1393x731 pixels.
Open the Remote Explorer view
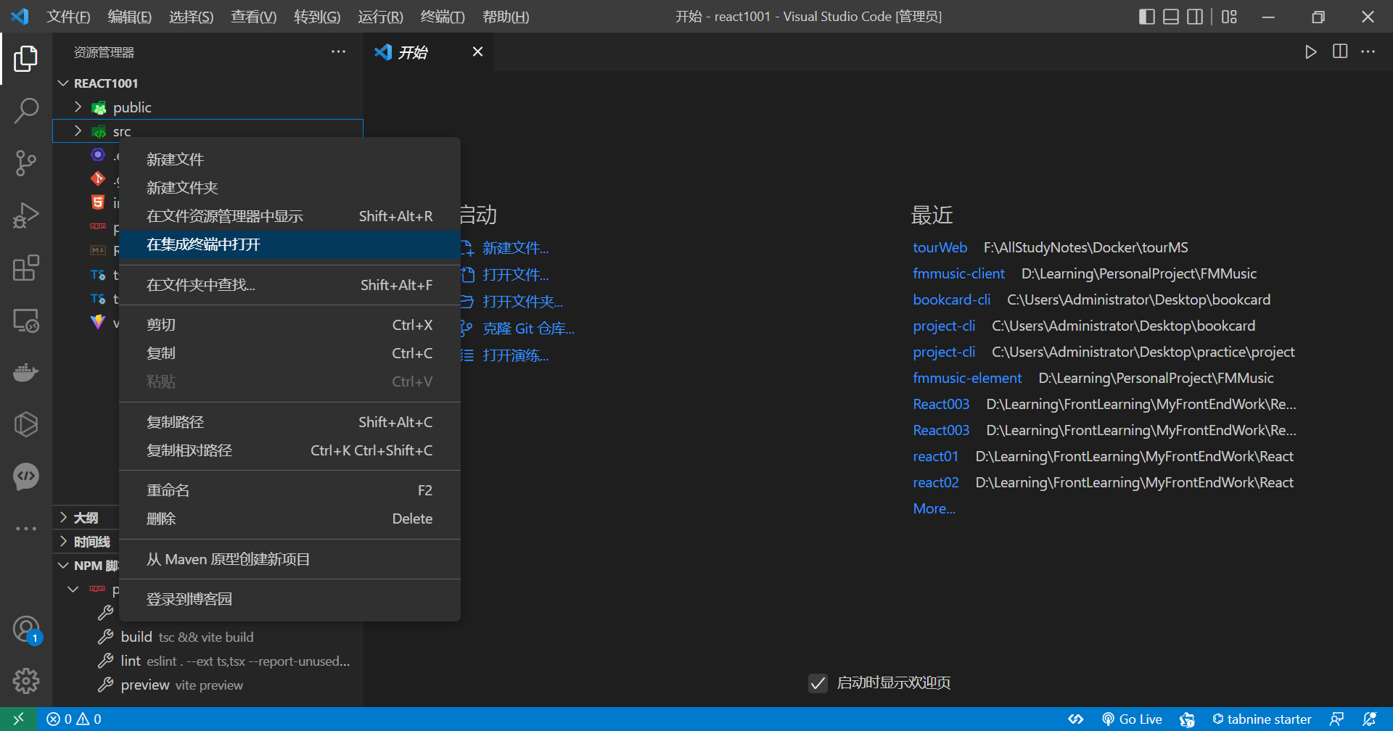pos(26,320)
